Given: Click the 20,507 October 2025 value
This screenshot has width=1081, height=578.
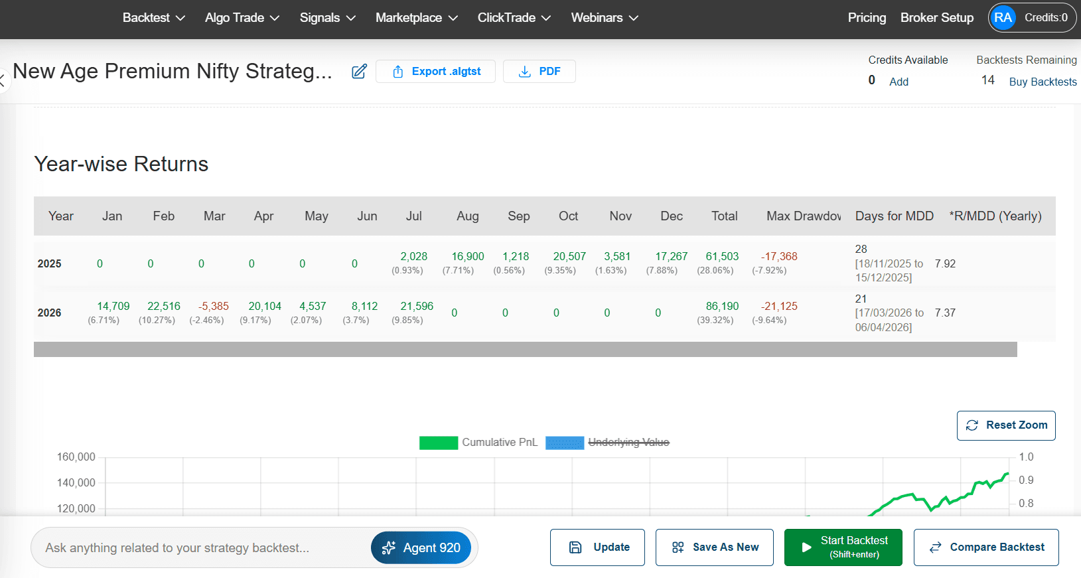Looking at the screenshot, I should coord(569,257).
